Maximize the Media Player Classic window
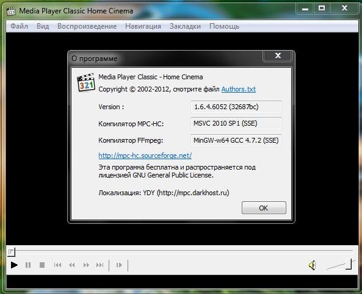 (322, 9)
